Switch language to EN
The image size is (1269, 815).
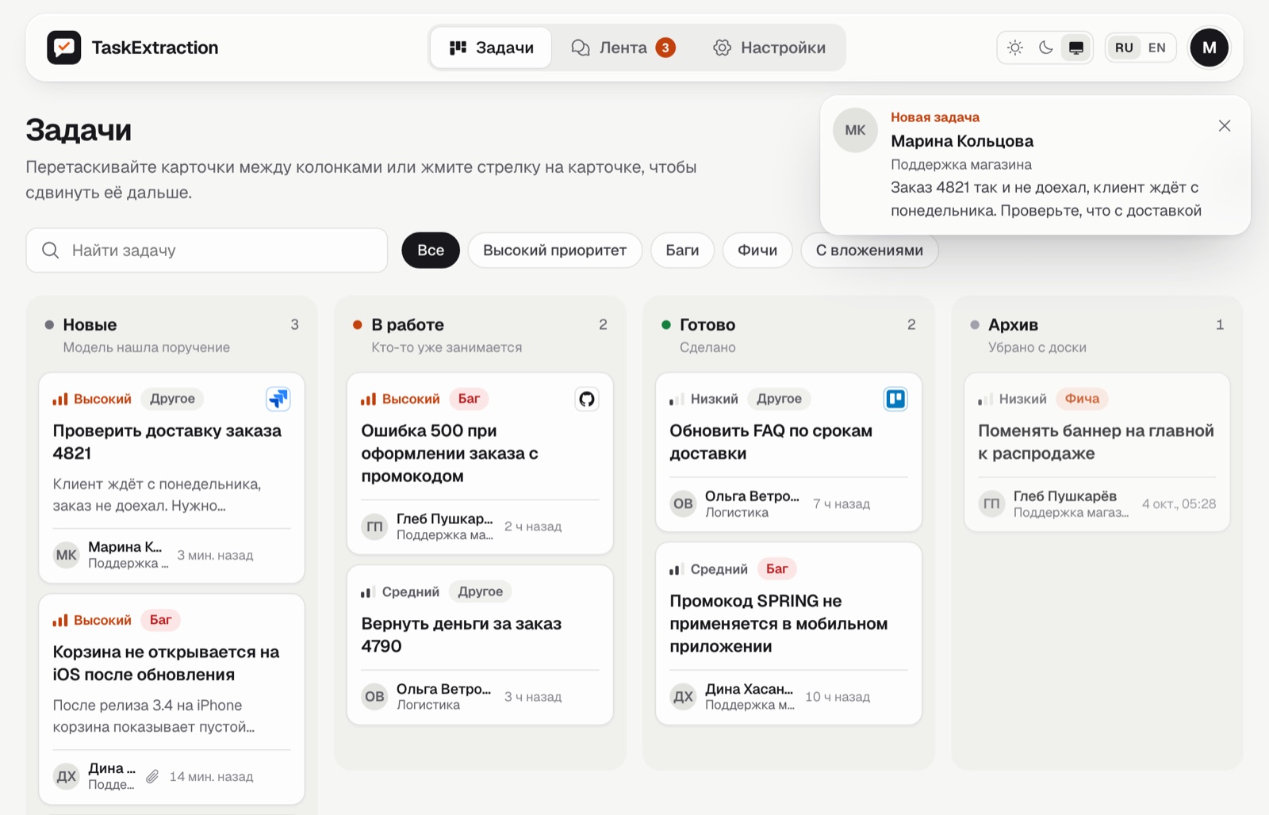[x=1157, y=48]
